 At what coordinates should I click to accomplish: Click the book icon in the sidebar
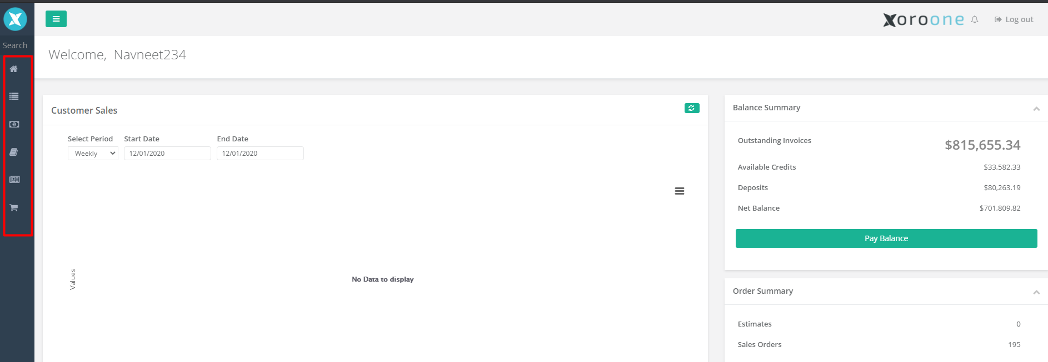click(14, 152)
